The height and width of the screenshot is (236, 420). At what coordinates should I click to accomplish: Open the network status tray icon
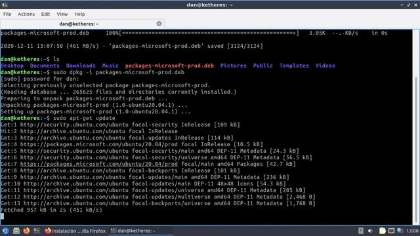click(x=400, y=230)
